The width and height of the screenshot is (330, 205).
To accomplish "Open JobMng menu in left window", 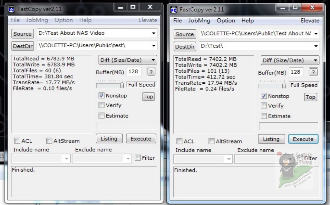I will point(37,20).
